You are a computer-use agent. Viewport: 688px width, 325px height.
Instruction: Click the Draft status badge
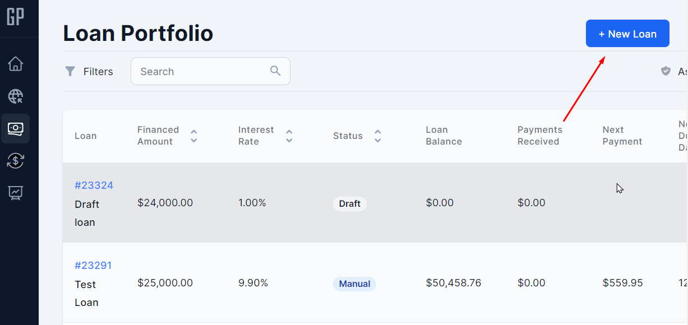pos(349,203)
